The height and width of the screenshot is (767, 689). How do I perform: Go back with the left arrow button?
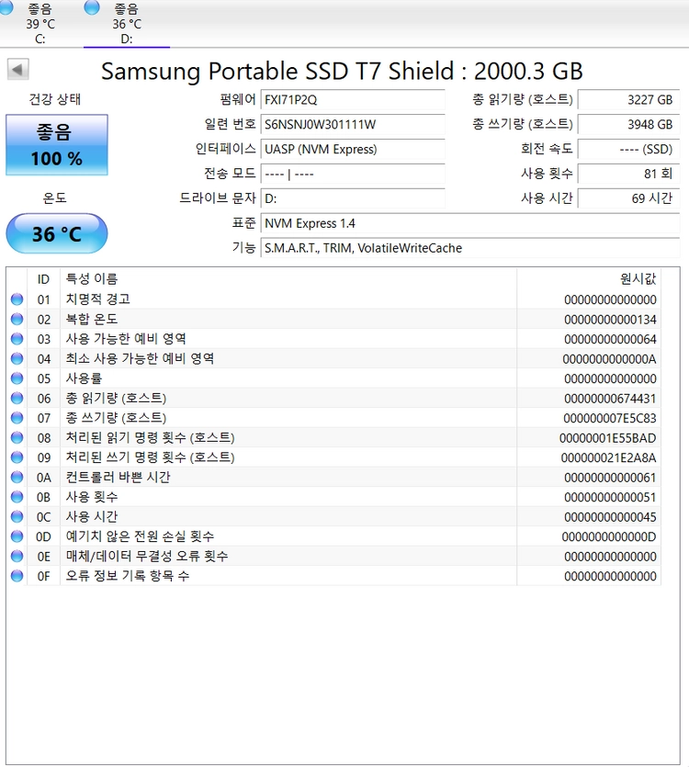18,70
